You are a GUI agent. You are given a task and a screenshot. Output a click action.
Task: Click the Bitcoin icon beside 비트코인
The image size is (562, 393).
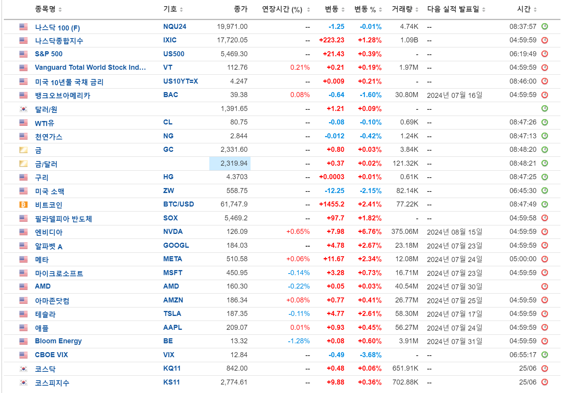24,205
